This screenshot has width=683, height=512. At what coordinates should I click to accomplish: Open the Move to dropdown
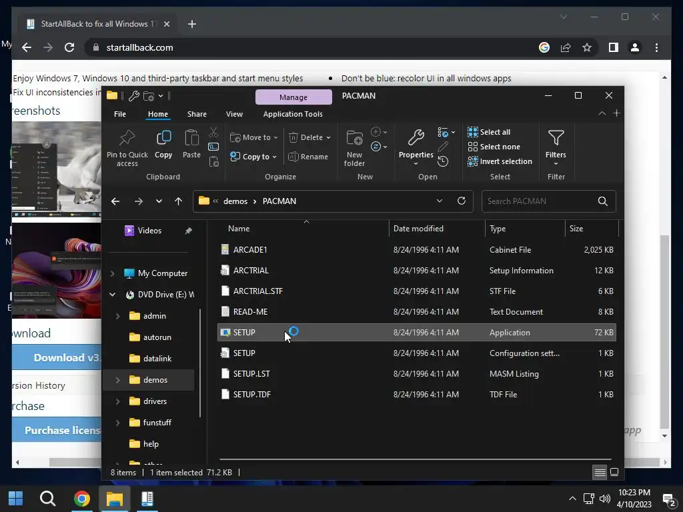coord(254,137)
